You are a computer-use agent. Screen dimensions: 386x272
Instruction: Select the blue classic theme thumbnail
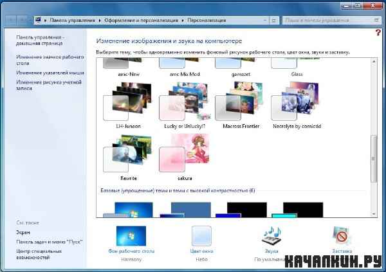click(185, 210)
